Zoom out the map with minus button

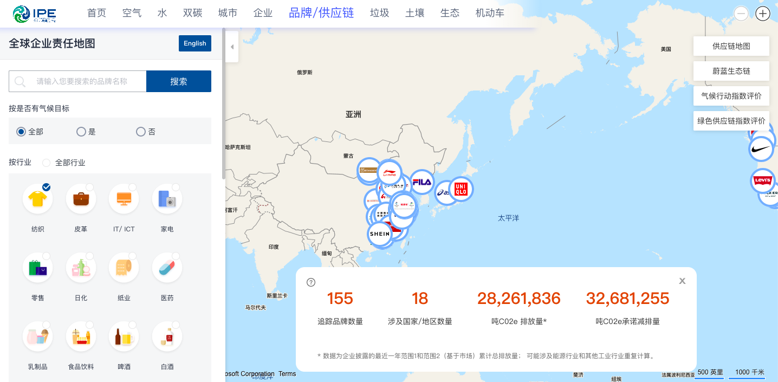click(741, 14)
